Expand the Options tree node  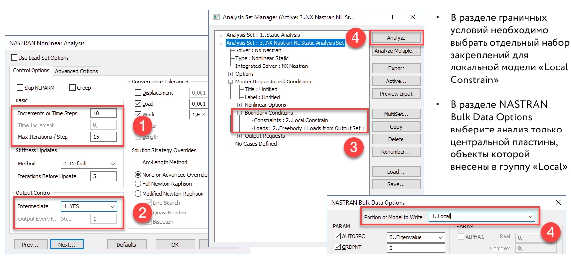(x=230, y=74)
